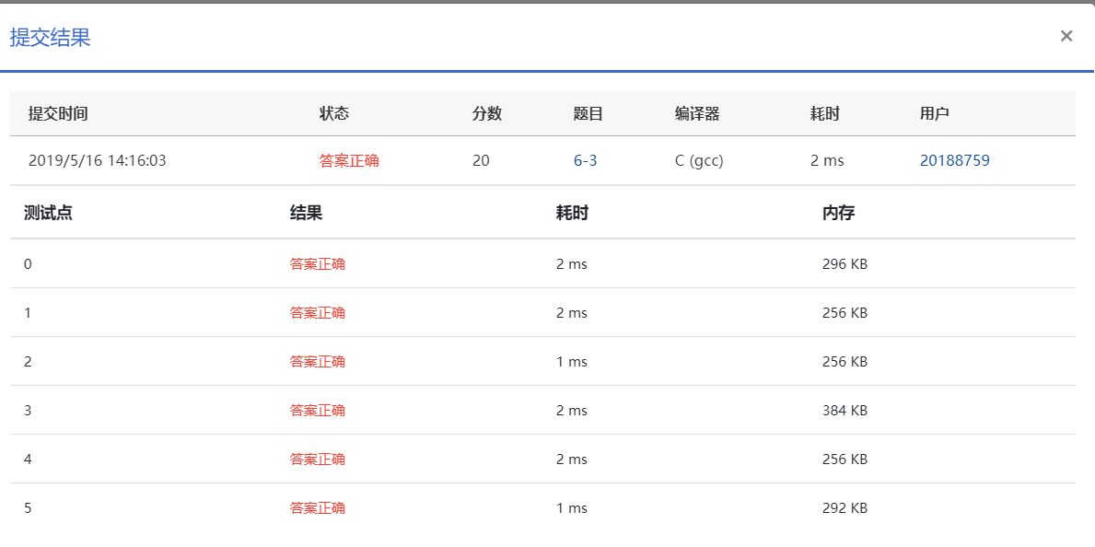The width and height of the screenshot is (1095, 547).
Task: Click the 题目 column header
Action: coord(588,114)
